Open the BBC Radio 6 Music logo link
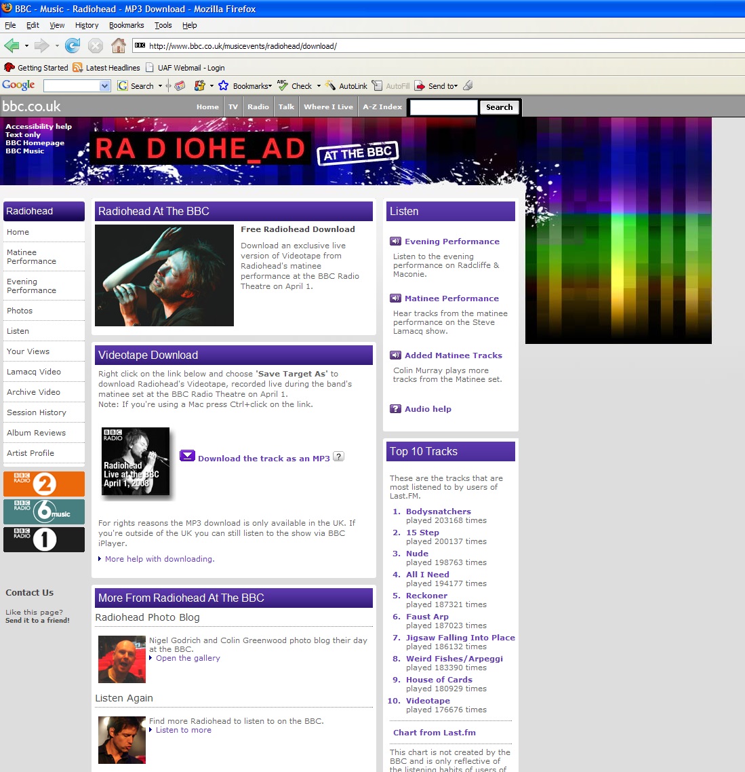The image size is (745, 772). [44, 512]
